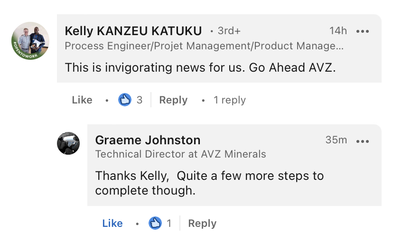The image size is (393, 243).
Task: Reply to Graeme Johnston's comment
Action: click(x=202, y=223)
